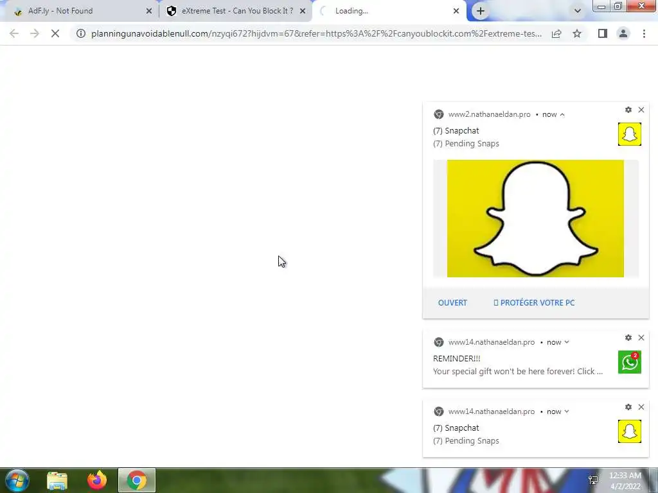Expand the www14 Snapchat notification chevron
Image resolution: width=658 pixels, height=493 pixels.
pos(567,411)
